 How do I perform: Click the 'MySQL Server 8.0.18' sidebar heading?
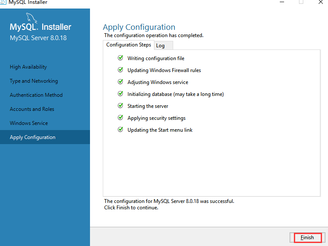(x=38, y=38)
